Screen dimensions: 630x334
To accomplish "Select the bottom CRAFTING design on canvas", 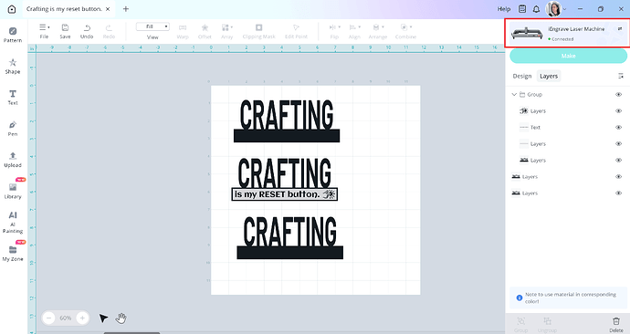I will point(289,237).
